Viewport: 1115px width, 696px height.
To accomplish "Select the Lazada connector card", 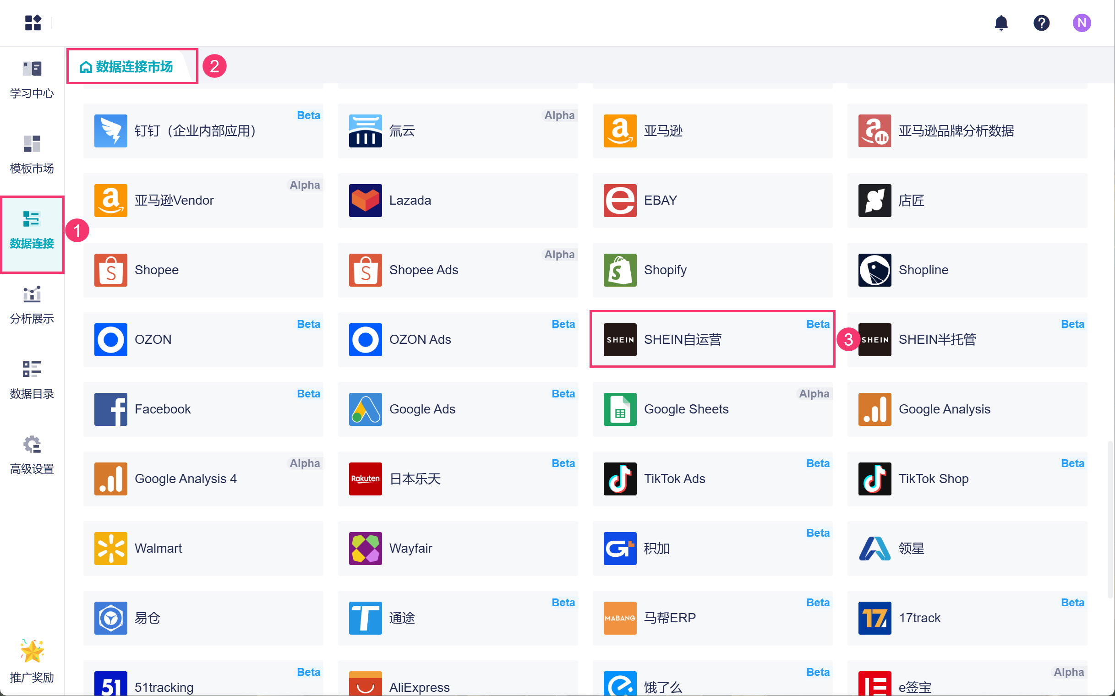I will (x=457, y=200).
